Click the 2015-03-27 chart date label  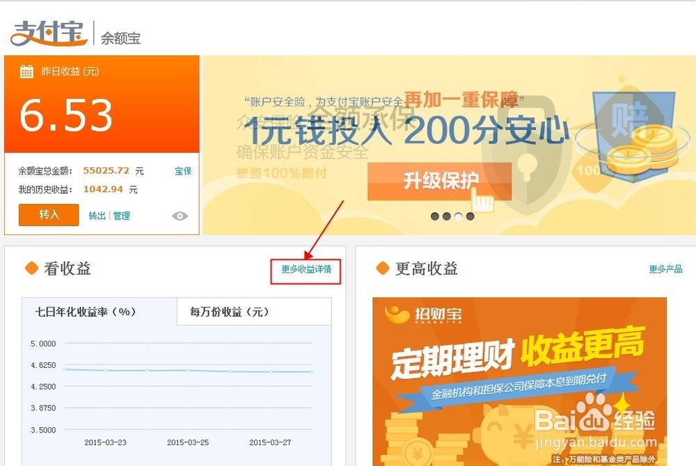tap(270, 442)
